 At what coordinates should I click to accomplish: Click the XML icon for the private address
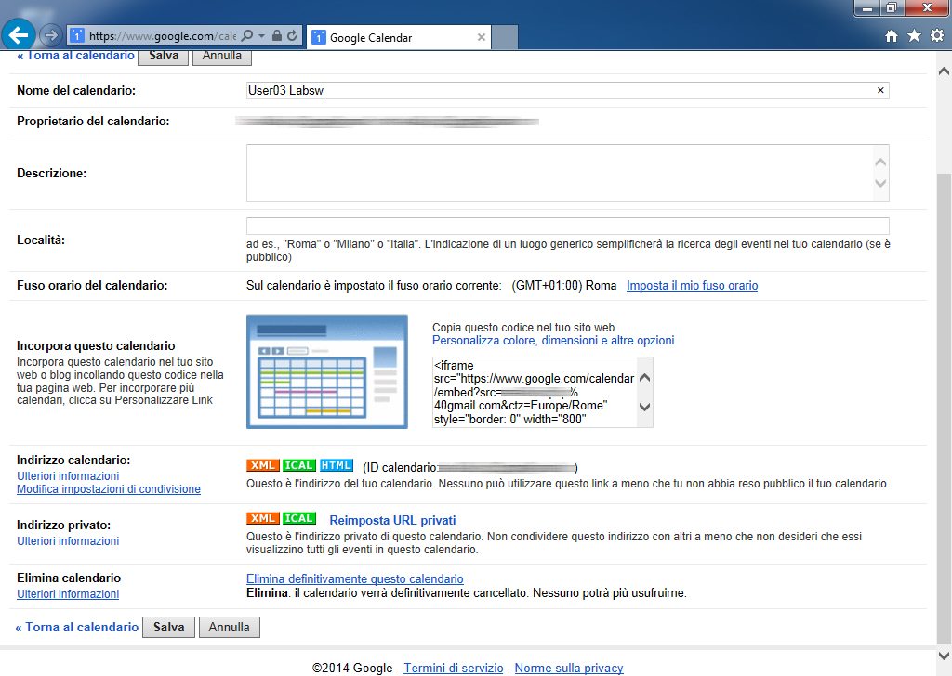[263, 518]
